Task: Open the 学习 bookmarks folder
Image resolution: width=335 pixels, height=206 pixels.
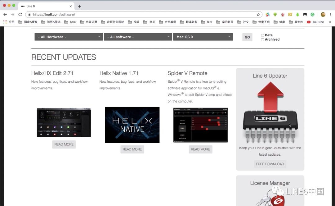Action: tap(149, 22)
